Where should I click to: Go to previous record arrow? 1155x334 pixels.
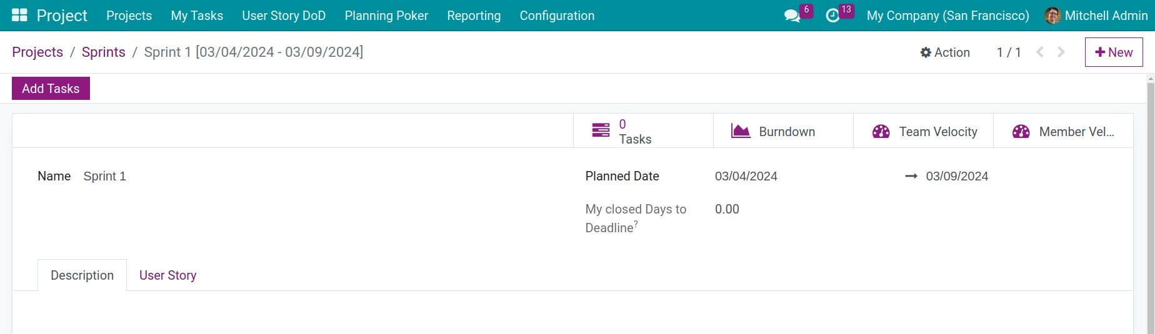(1040, 52)
